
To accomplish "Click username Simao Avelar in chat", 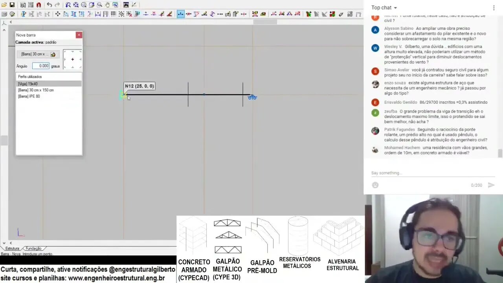I will pyautogui.click(x=397, y=70).
